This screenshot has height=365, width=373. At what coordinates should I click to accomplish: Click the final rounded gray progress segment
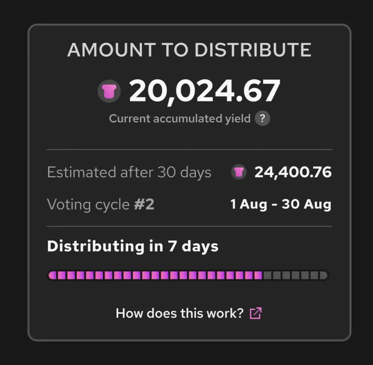coord(324,275)
